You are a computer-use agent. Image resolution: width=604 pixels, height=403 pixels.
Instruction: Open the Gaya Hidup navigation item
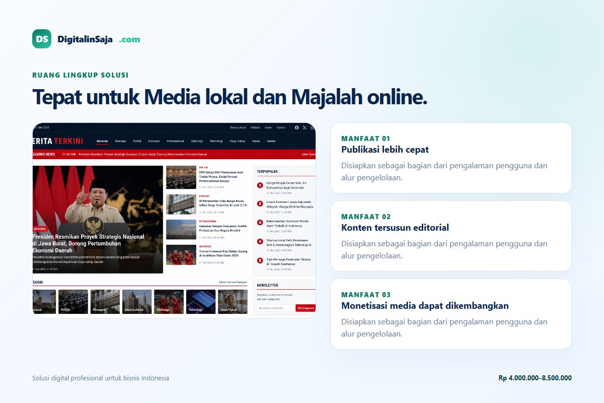(237, 141)
